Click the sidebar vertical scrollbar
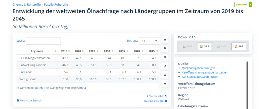 (x=247, y=85)
